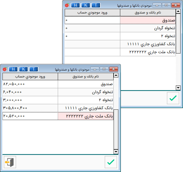Click the K button in the back window title bar
The width and height of the screenshot is (183, 172).
pos(85,5)
